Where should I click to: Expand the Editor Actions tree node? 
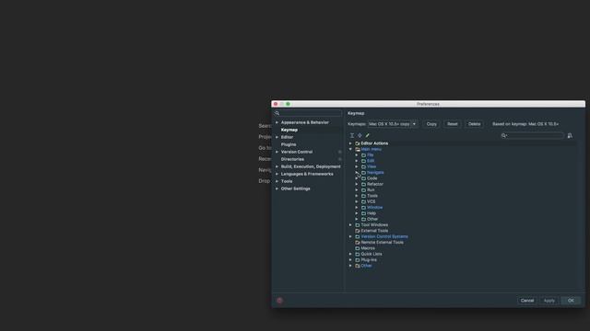click(350, 143)
